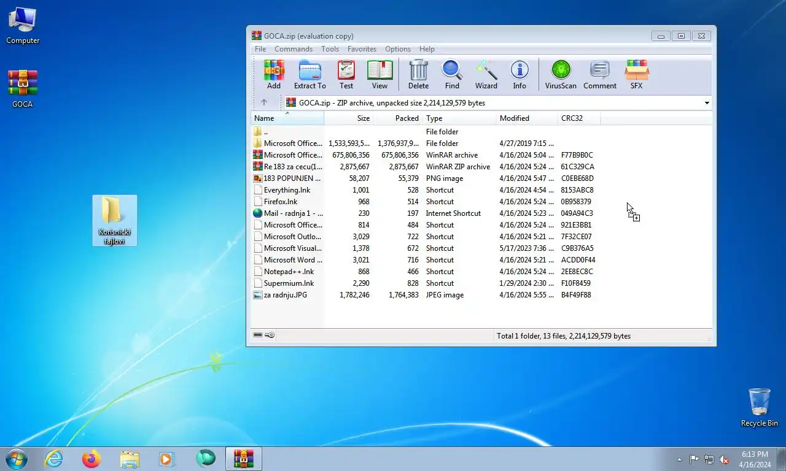Click the Extract To toolbar icon
This screenshot has height=471, width=786.
click(x=310, y=75)
